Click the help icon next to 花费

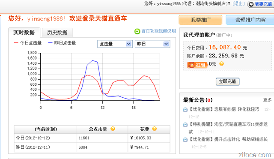(x=154, y=129)
